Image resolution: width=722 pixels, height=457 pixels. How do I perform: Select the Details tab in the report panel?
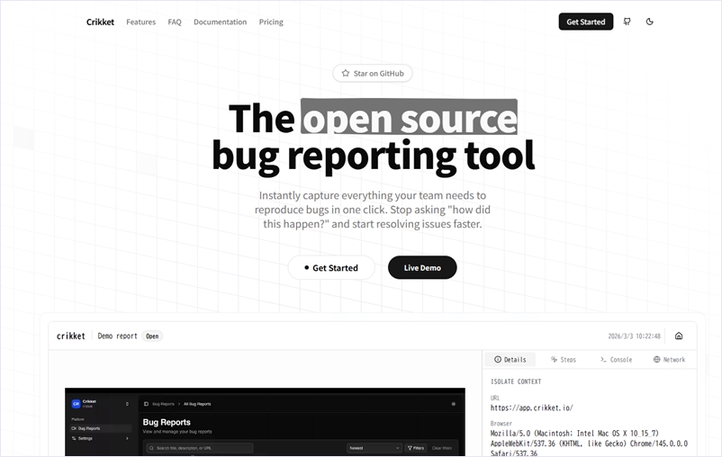[x=510, y=359]
